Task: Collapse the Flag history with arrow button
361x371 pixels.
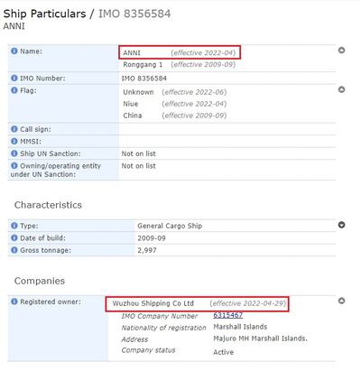Action: 341,89
